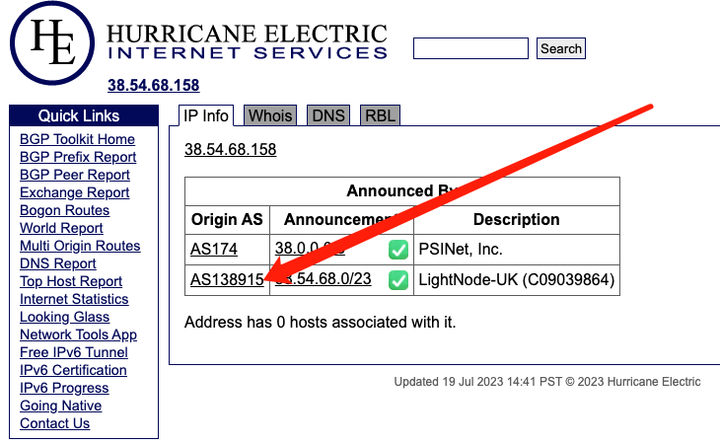Screen dimensions: 720x445
Task: Focus the search input field
Action: point(470,48)
